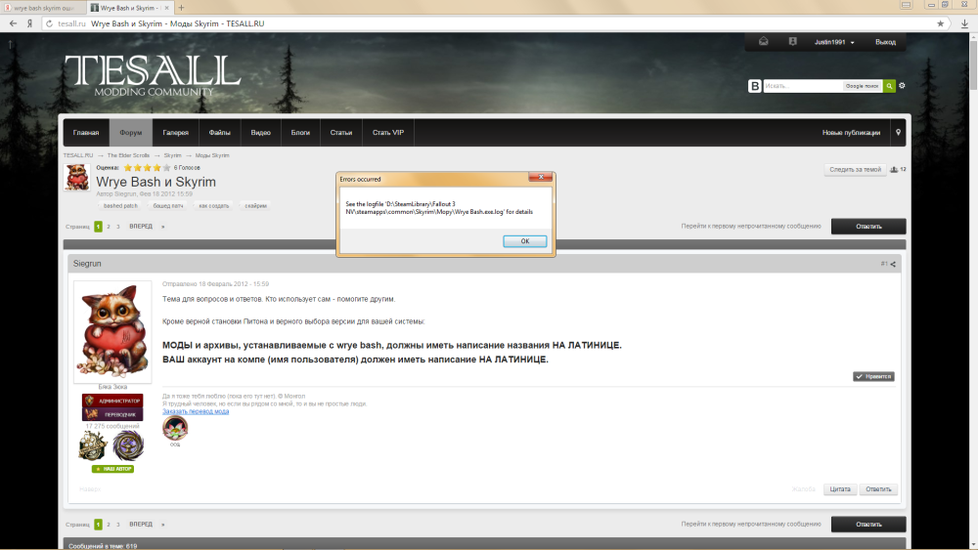
Task: Click the first award medal under Siegrun's post count
Action: [x=93, y=446]
